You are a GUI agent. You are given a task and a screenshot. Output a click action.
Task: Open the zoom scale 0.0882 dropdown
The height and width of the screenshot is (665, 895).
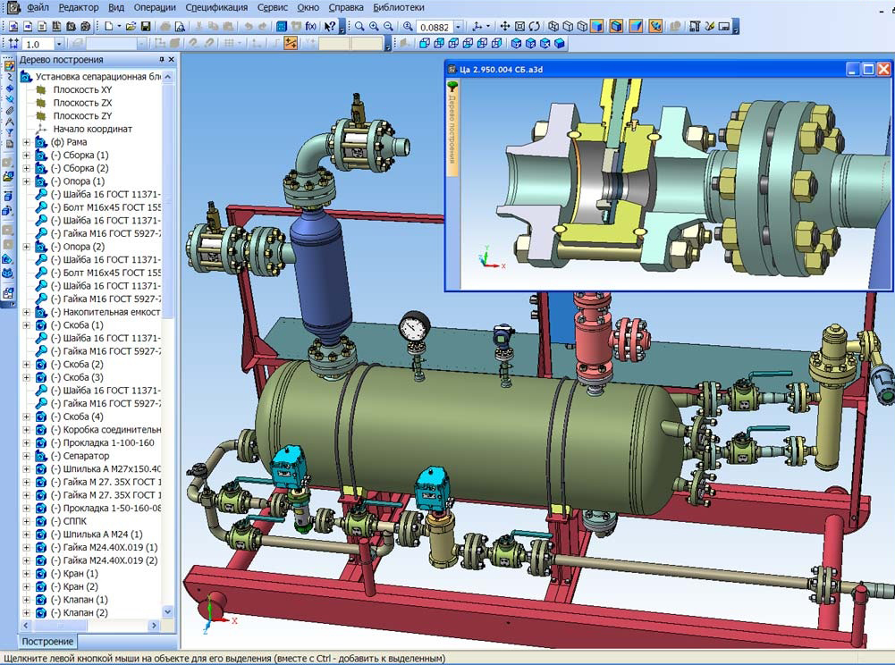(458, 27)
